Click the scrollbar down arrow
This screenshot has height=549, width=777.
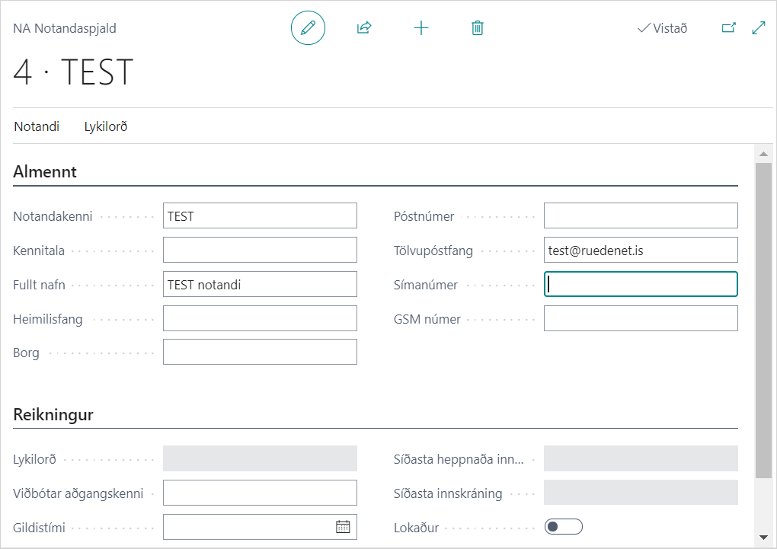tap(763, 536)
